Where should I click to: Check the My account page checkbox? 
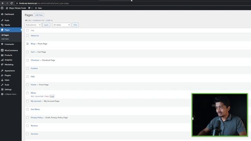click(x=27, y=101)
